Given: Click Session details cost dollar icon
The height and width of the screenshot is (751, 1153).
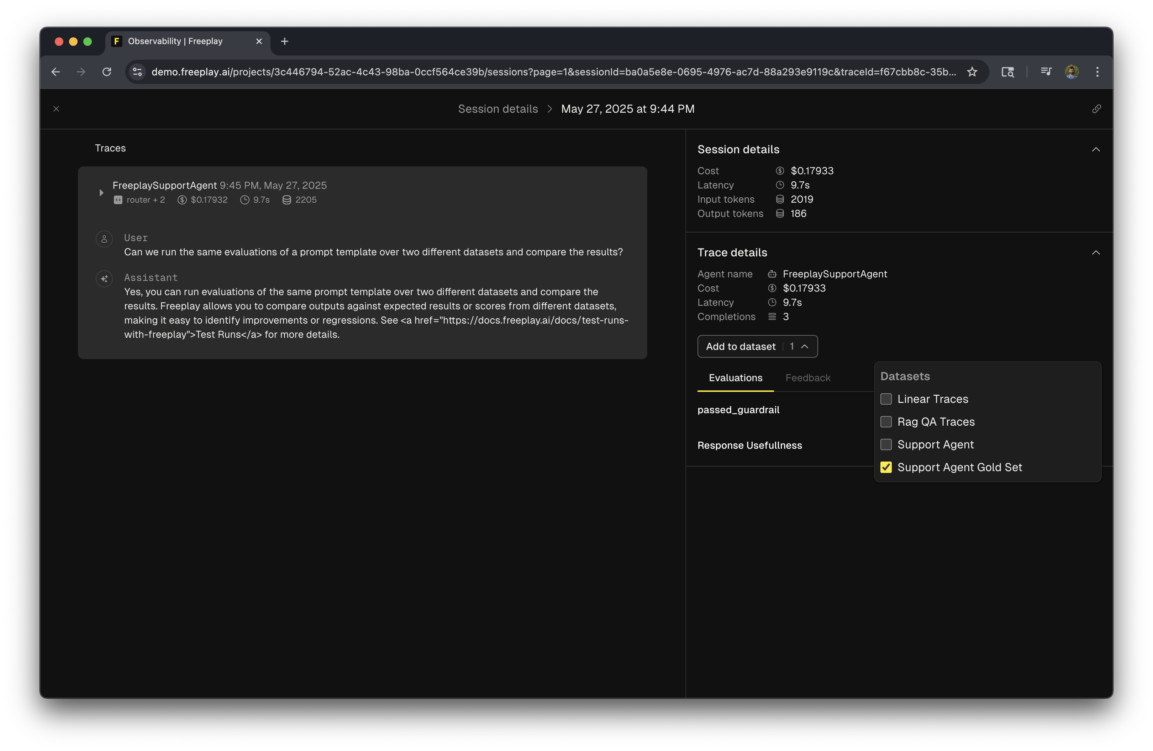Looking at the screenshot, I should pyautogui.click(x=780, y=171).
